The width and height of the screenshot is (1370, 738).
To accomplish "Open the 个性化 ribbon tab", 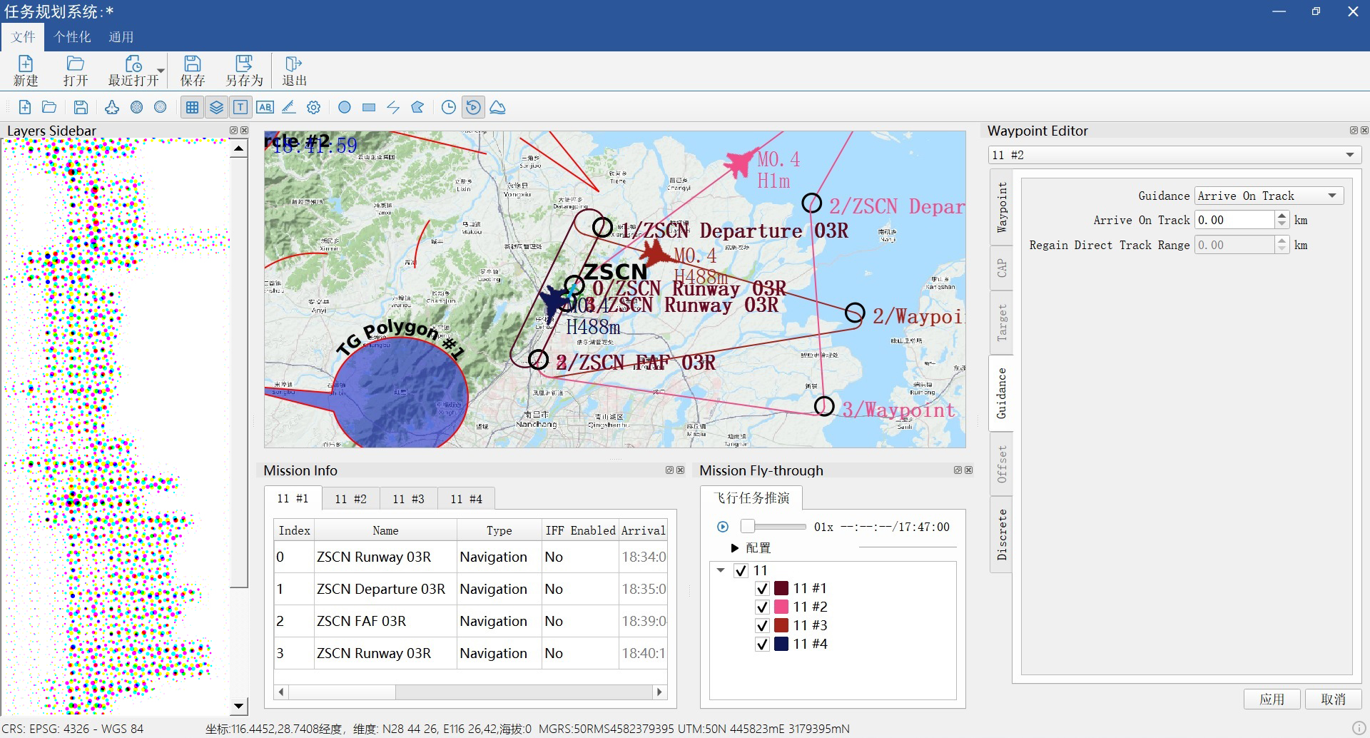I will click(x=72, y=37).
